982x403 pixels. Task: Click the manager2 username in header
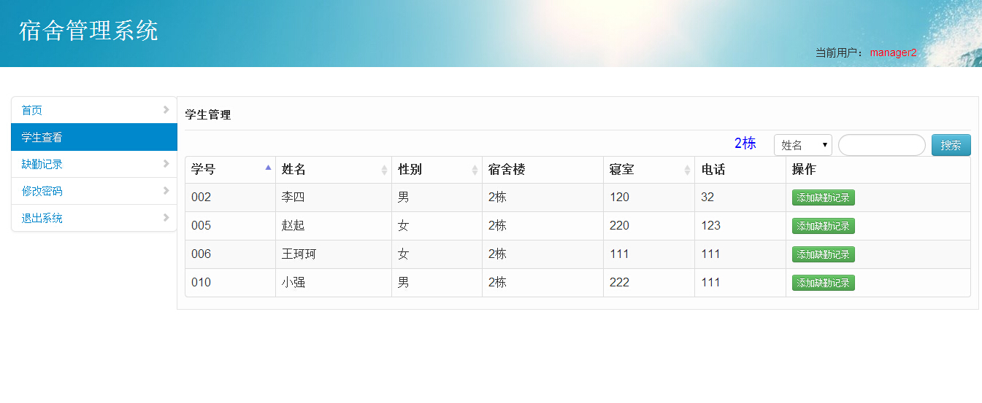click(893, 52)
